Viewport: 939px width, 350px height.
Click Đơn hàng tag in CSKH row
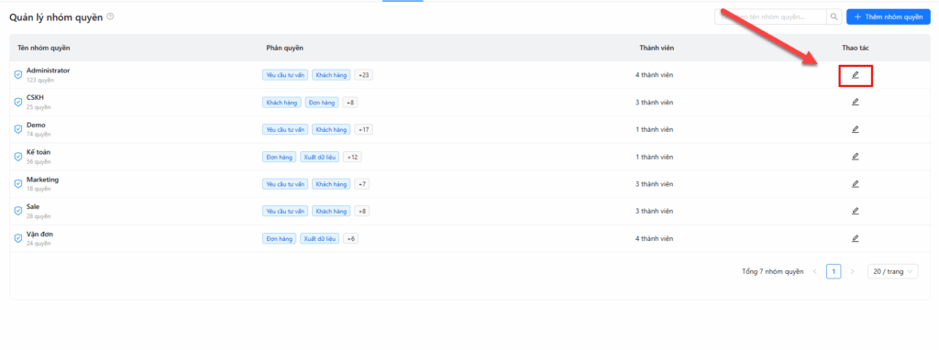pos(322,103)
